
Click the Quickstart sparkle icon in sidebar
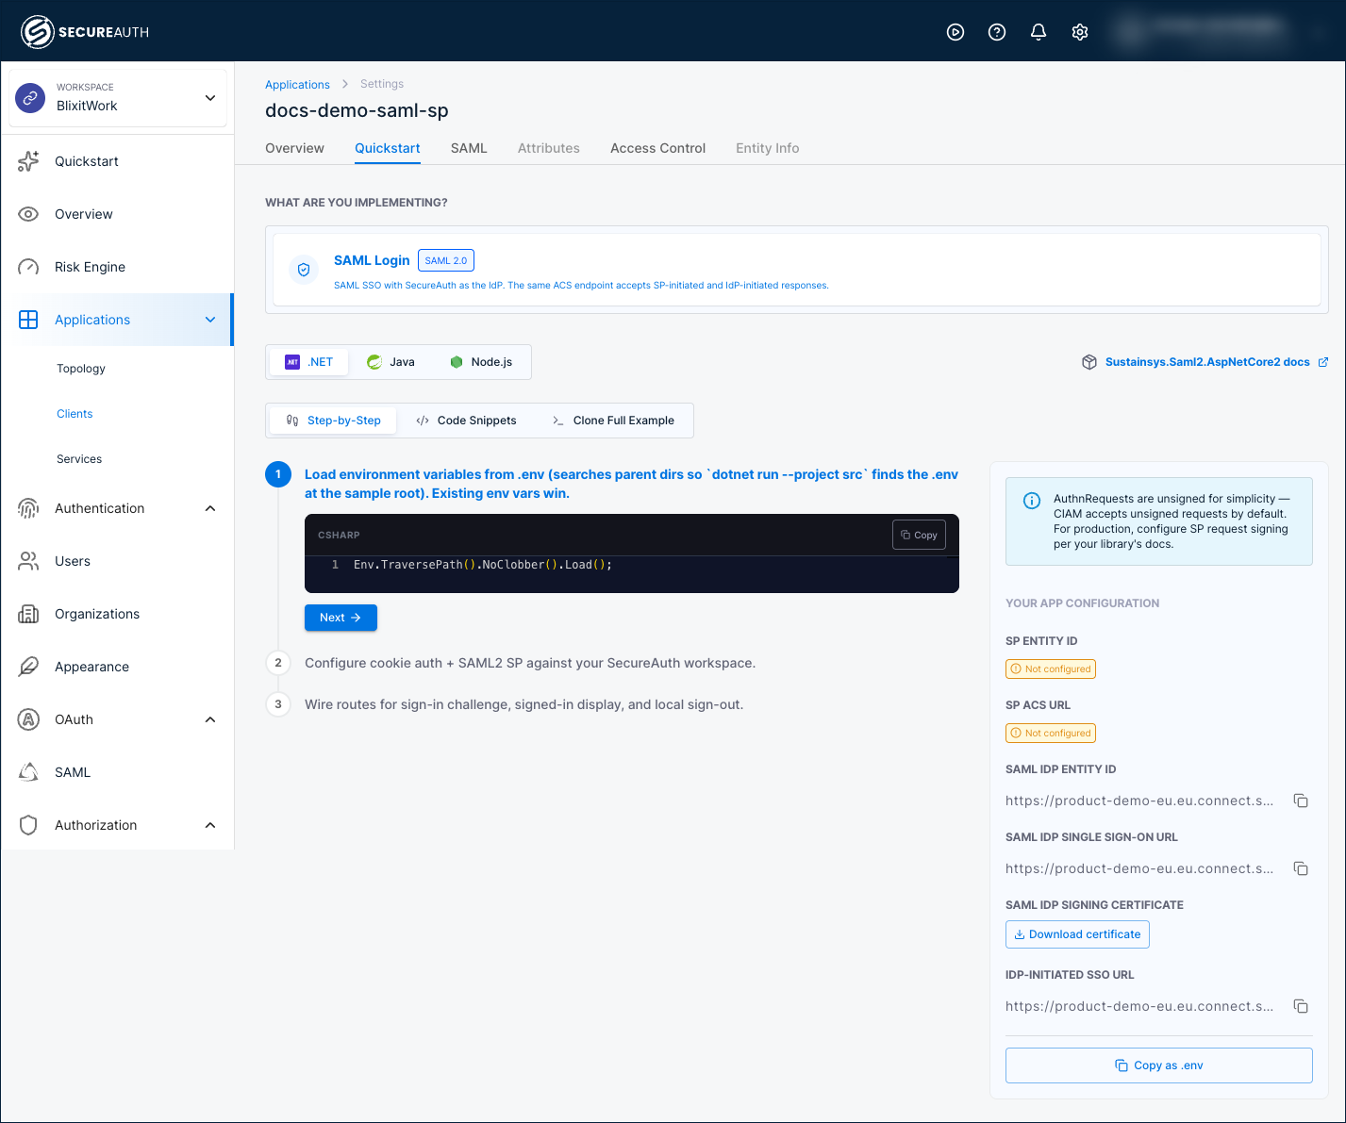pos(28,161)
